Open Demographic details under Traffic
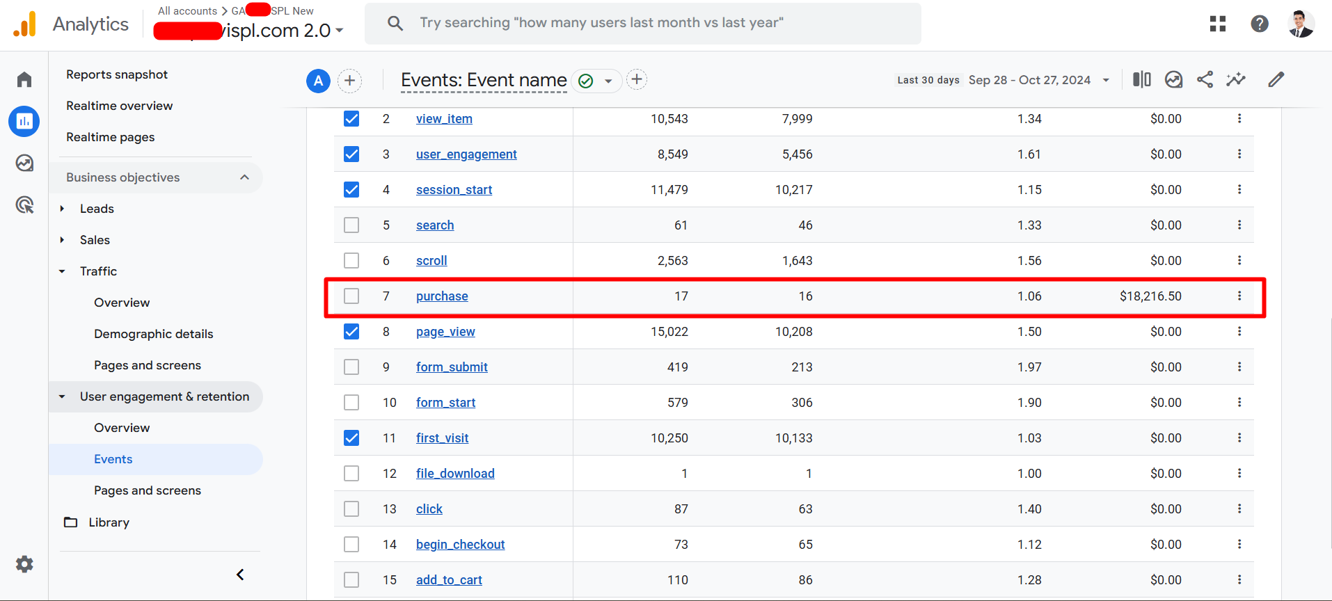Screen dimensions: 1332x601 pyautogui.click(x=153, y=334)
